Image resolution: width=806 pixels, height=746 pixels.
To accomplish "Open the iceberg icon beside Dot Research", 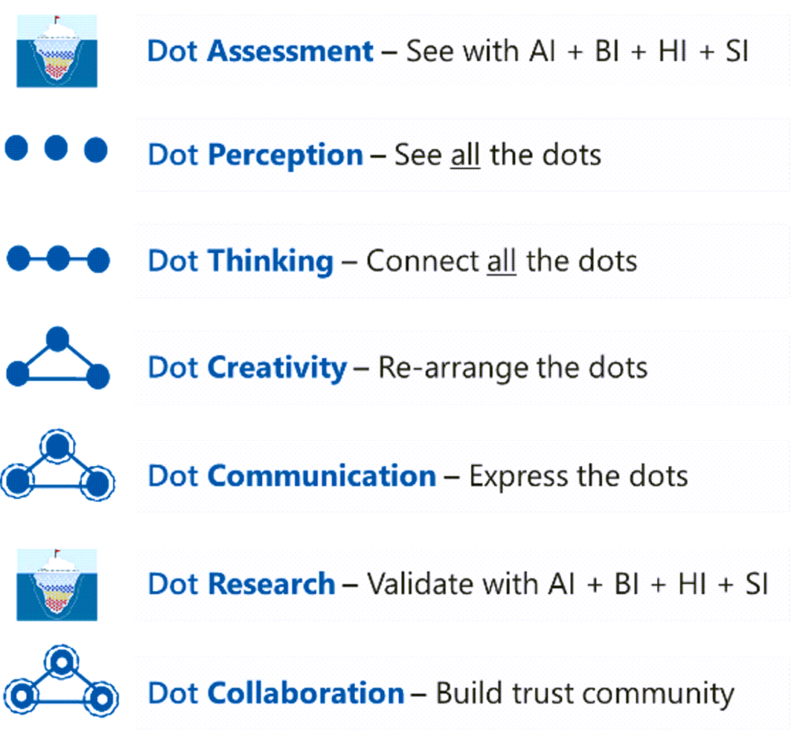I will pyautogui.click(x=57, y=585).
